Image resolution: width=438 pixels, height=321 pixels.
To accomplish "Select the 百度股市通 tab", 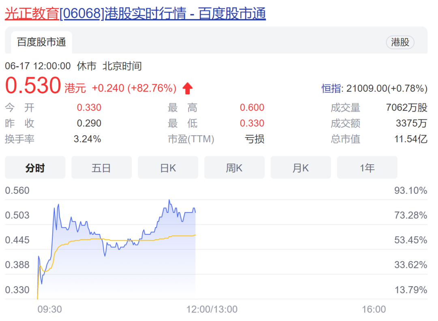I will [41, 42].
